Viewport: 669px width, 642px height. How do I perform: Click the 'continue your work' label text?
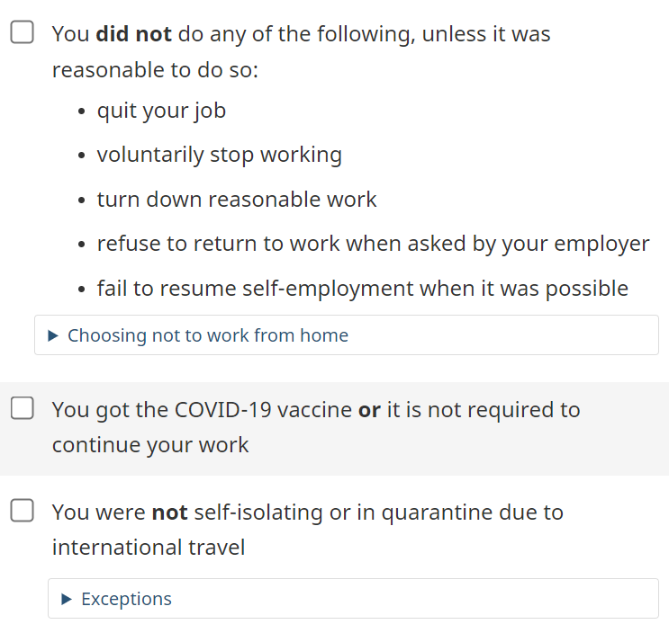150,444
